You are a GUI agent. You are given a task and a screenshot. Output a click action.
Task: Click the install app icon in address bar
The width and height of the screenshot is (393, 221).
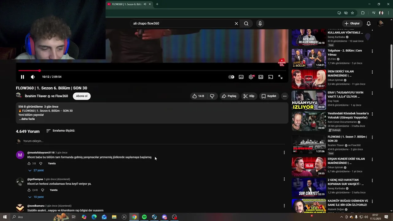[x=339, y=13]
